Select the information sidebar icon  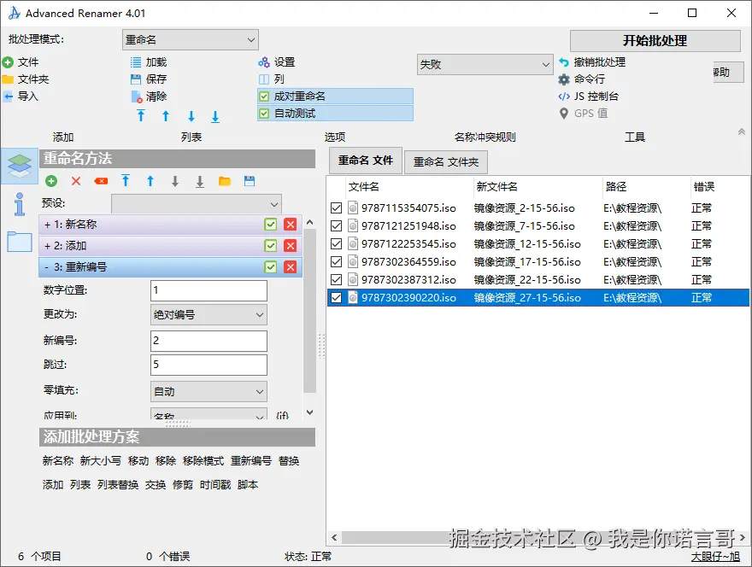click(20, 204)
